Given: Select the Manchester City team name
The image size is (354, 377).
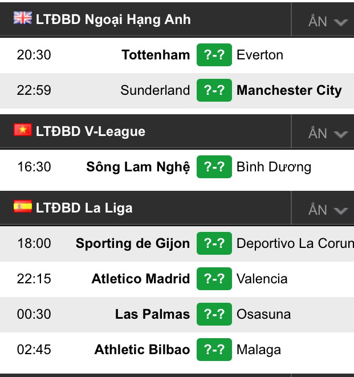Looking at the screenshot, I should (289, 91).
